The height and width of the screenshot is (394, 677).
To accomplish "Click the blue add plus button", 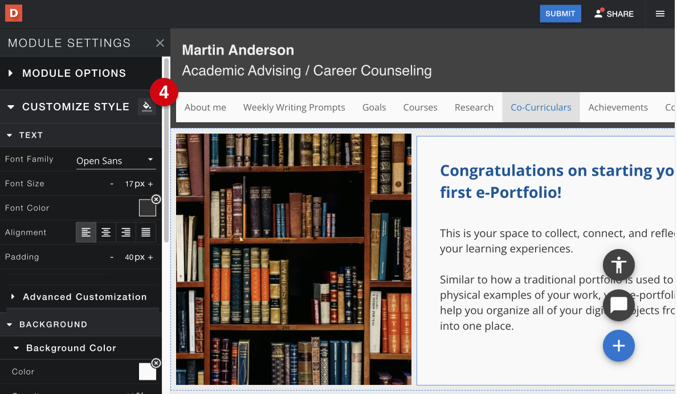I will 618,345.
